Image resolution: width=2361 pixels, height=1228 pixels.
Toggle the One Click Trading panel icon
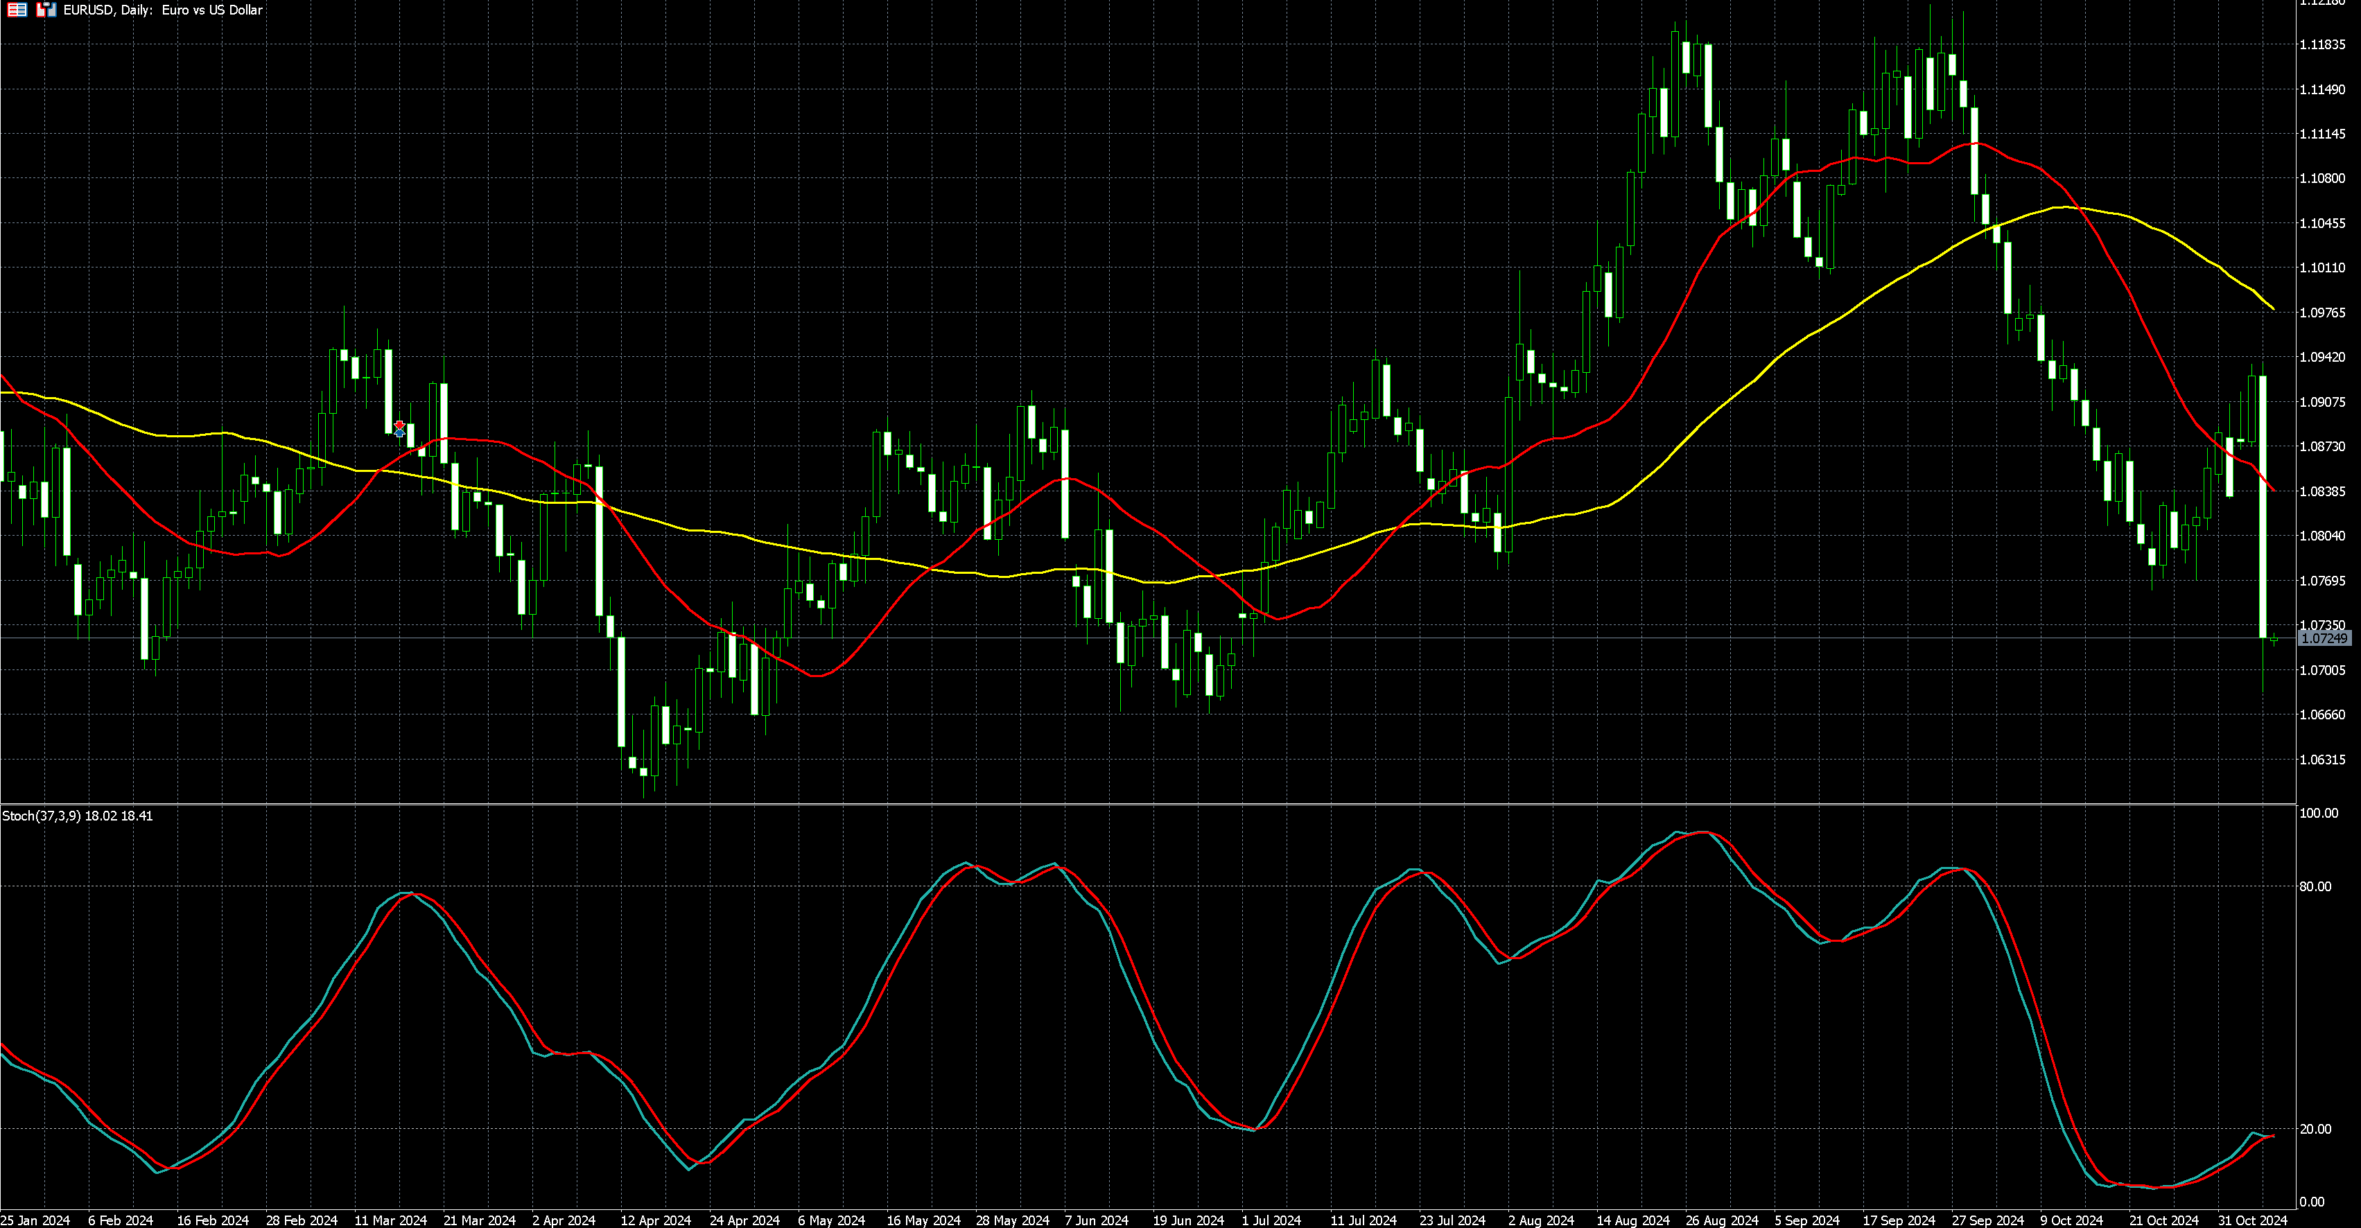46,10
